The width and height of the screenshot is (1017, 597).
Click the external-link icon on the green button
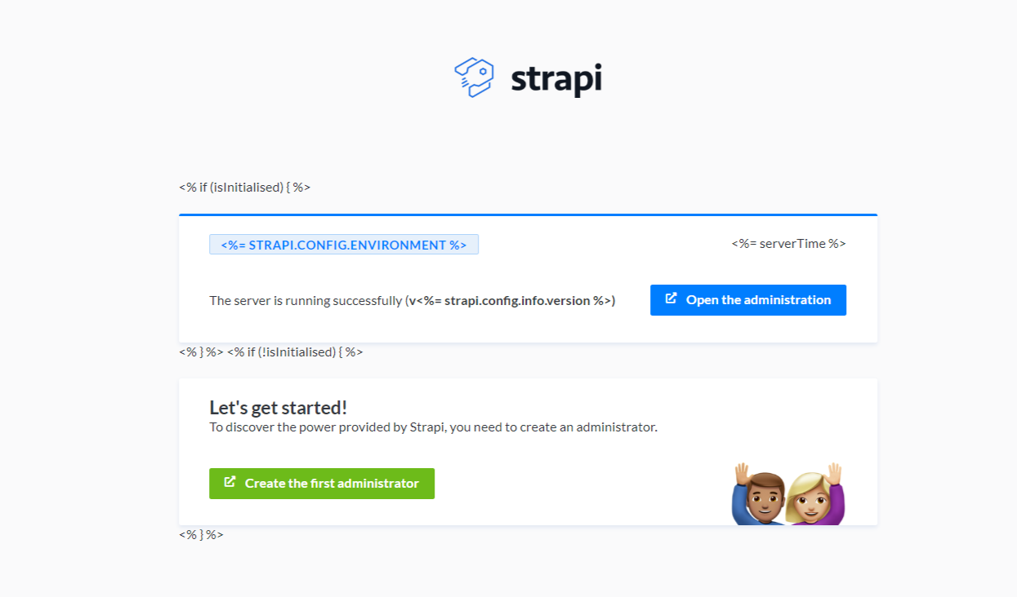[230, 483]
